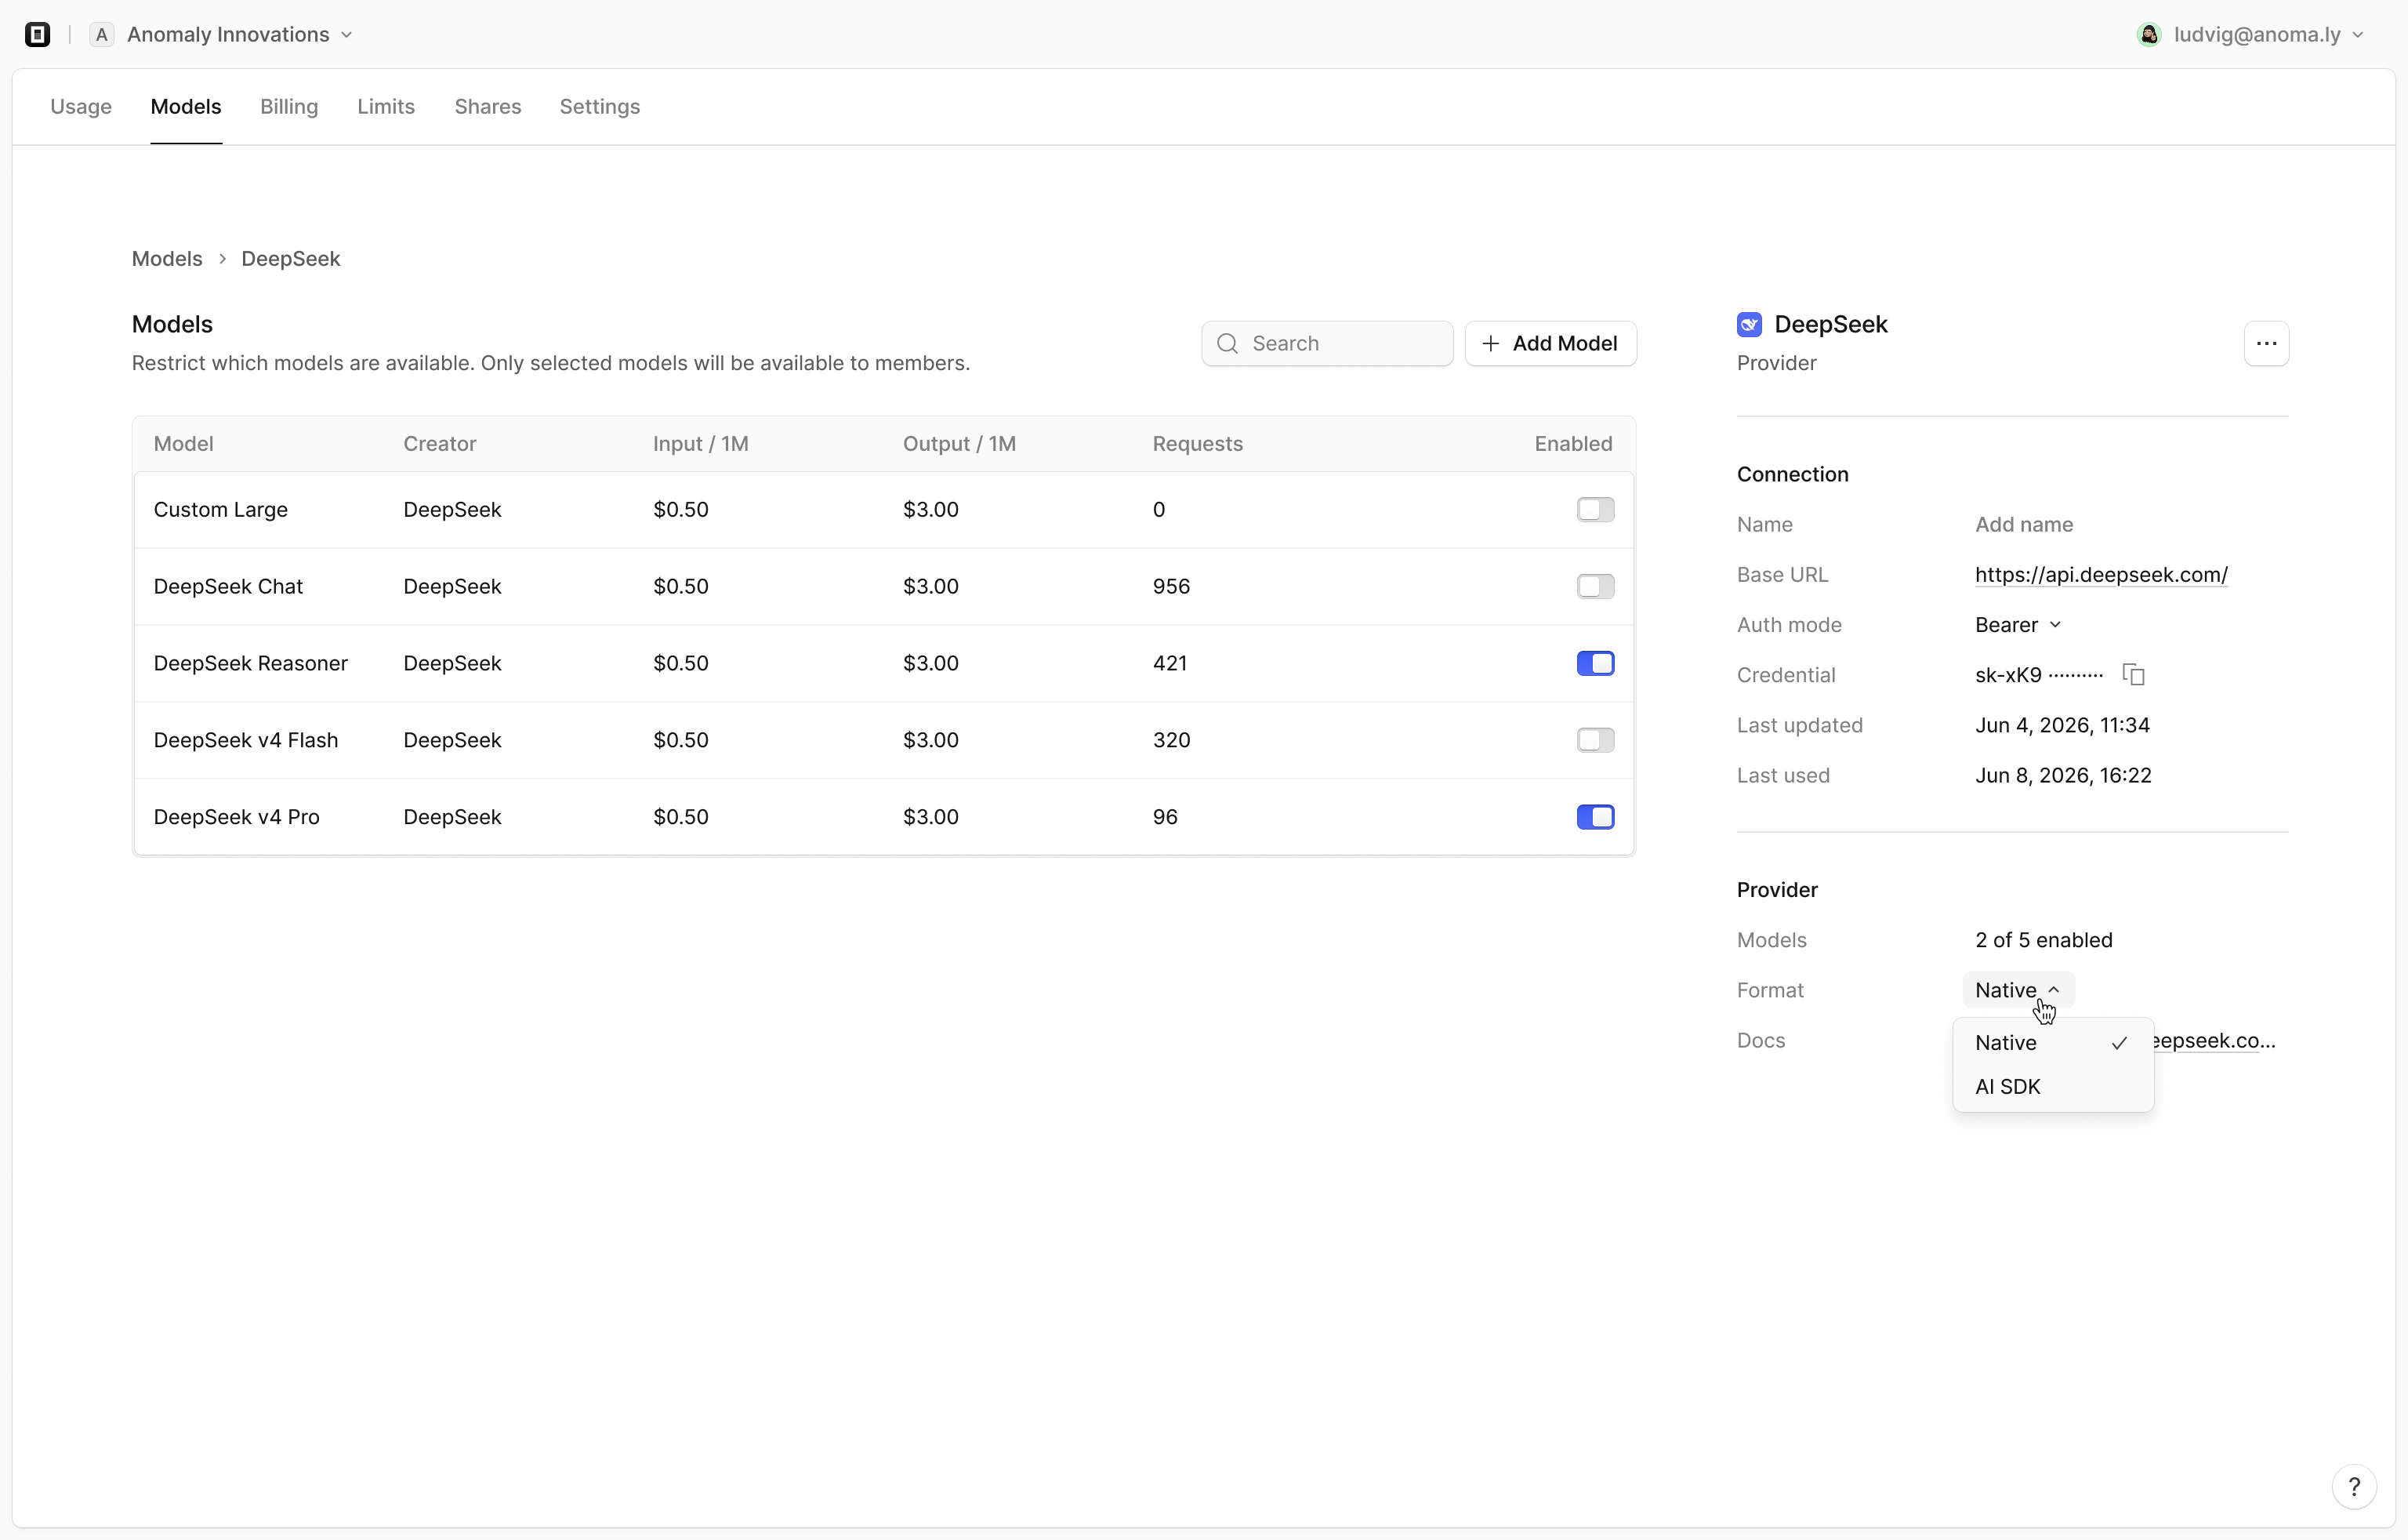2408x1540 pixels.
Task: Open the https://api.deepseek.com/ base URL link
Action: point(2101,576)
